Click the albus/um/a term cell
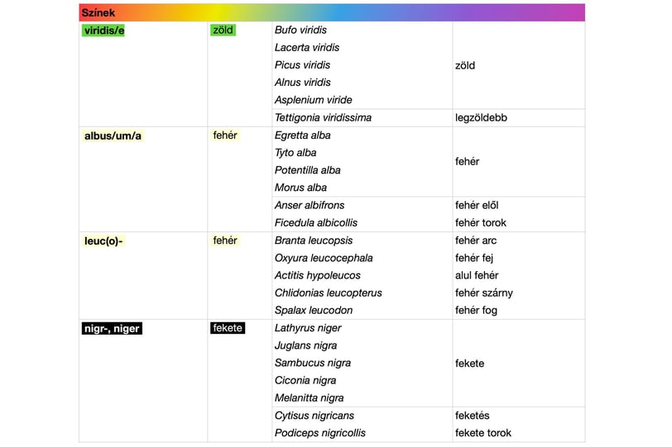Image resolution: width=672 pixels, height=447 pixels. point(113,136)
